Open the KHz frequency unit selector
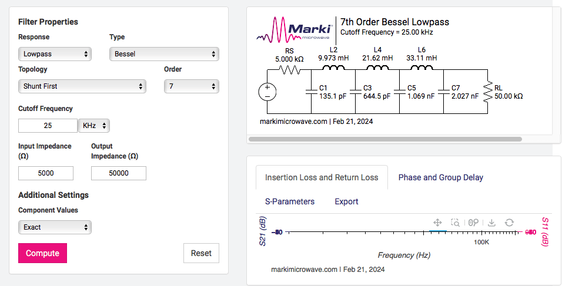The width and height of the screenshot is (562, 286). pyautogui.click(x=93, y=126)
